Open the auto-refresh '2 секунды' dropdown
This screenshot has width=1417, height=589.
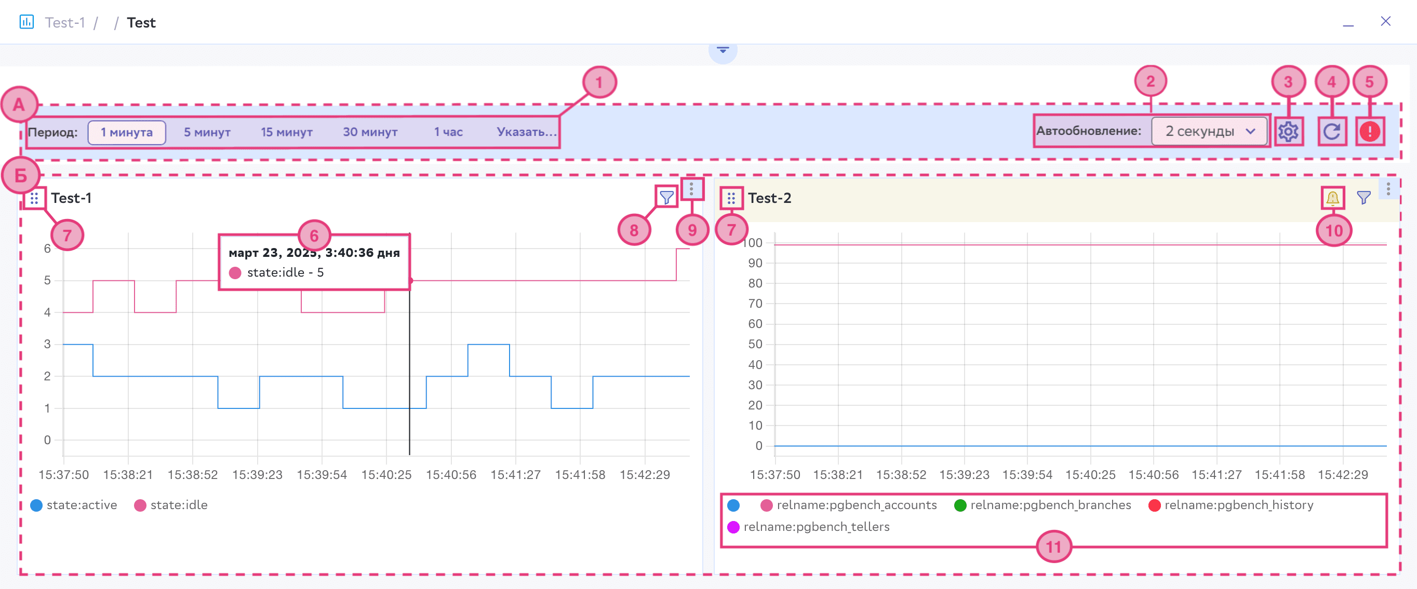[1209, 132]
